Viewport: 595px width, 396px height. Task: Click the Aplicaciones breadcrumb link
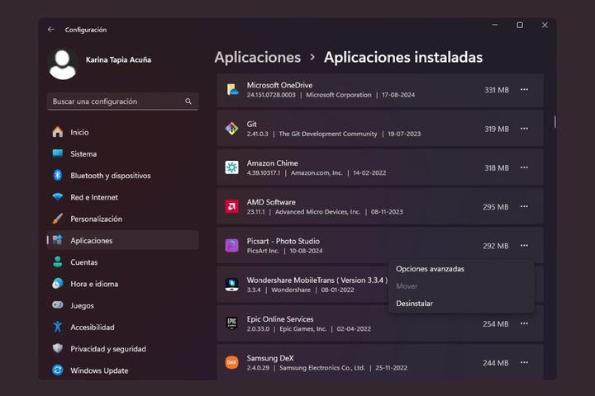pos(258,57)
